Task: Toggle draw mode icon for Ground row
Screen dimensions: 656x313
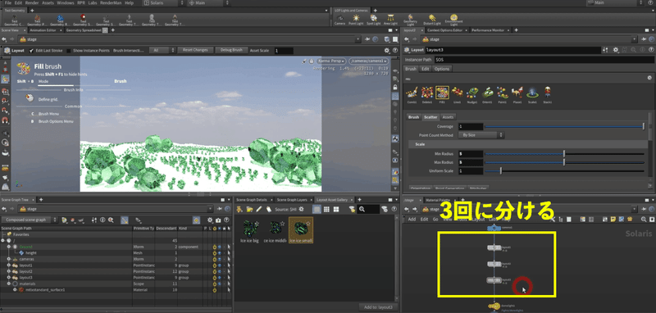Action: tap(215, 247)
